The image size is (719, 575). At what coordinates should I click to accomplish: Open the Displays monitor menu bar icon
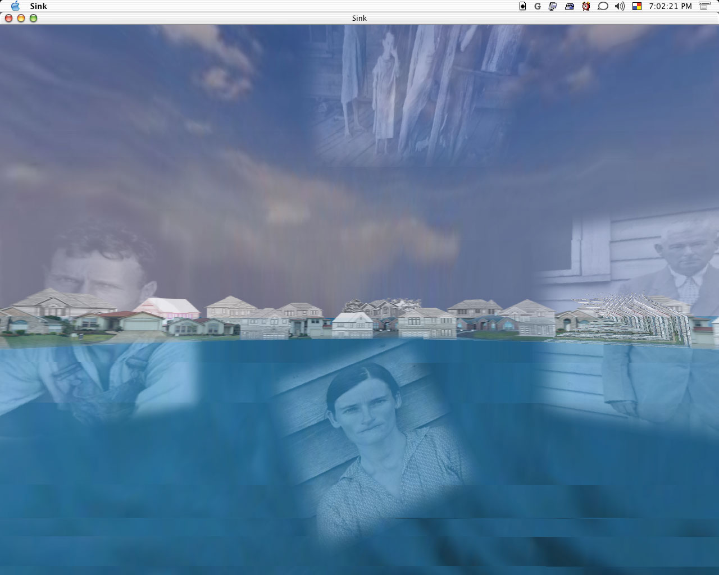click(553, 6)
